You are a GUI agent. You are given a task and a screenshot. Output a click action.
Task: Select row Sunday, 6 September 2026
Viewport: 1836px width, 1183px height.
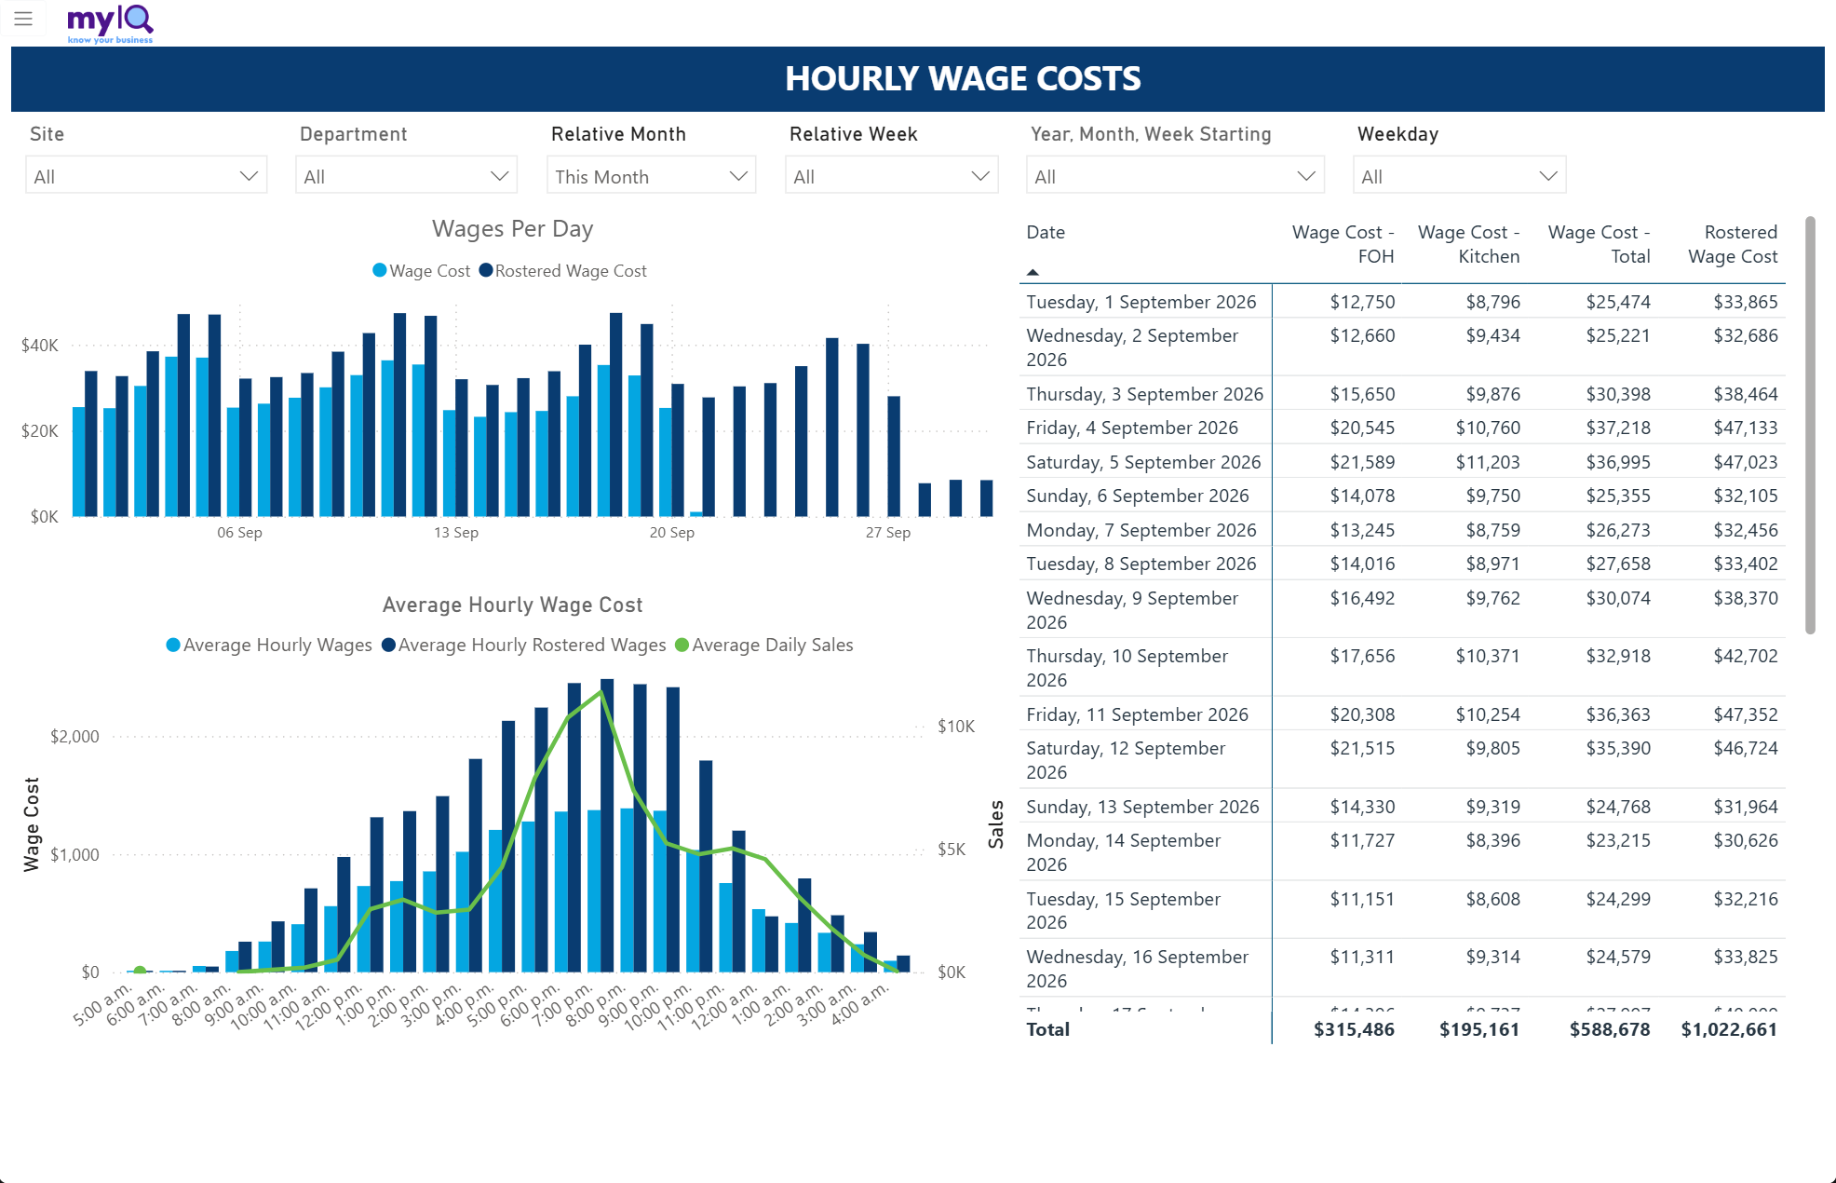coord(1402,496)
